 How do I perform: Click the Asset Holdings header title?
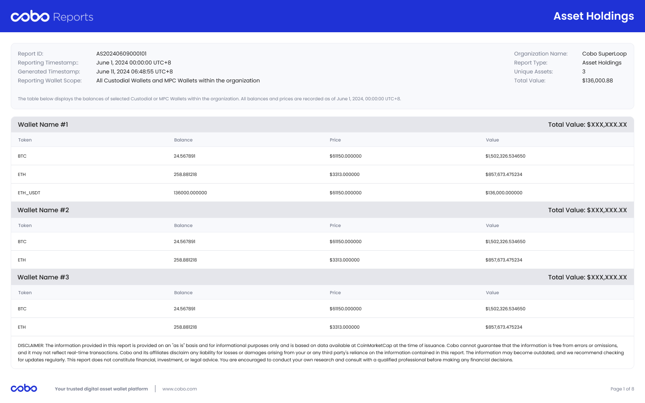pos(593,16)
